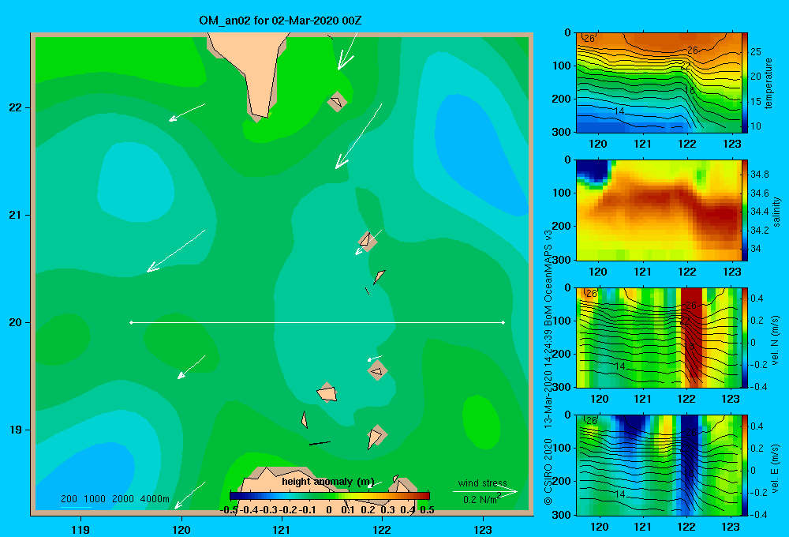The width and height of the screenshot is (789, 537).
Task: Click the 25 tick on temperature color bar
Action: pos(756,52)
